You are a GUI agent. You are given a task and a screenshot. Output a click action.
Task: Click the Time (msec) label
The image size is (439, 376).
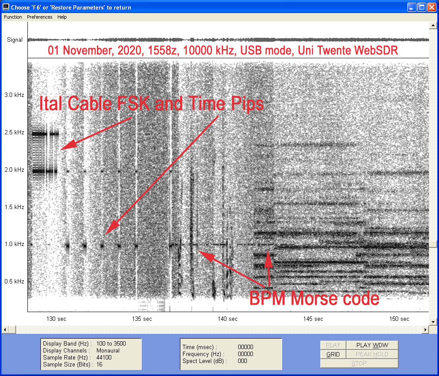pos(200,347)
